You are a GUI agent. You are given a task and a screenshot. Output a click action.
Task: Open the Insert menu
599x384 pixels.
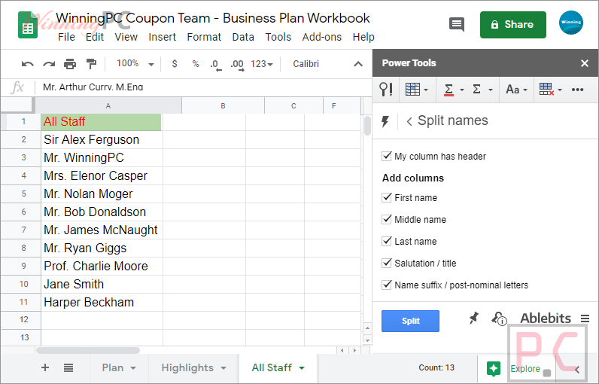point(163,37)
